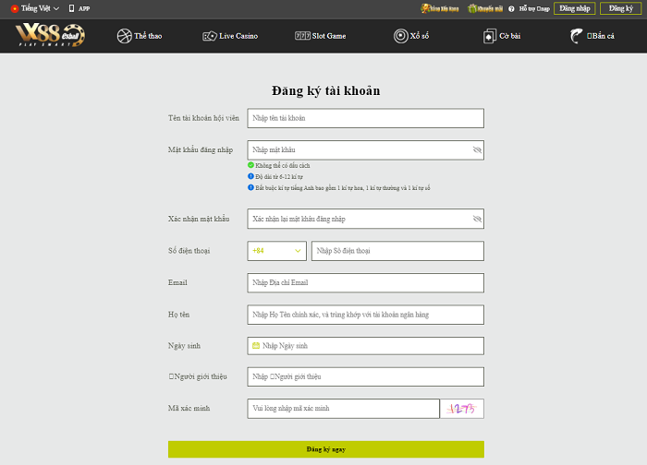This screenshot has height=465, width=647.
Task: Click the Đăng nhập button
Action: click(x=574, y=8)
